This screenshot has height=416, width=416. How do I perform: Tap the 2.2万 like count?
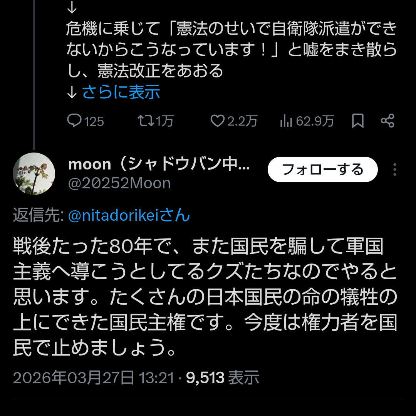pyautogui.click(x=242, y=121)
